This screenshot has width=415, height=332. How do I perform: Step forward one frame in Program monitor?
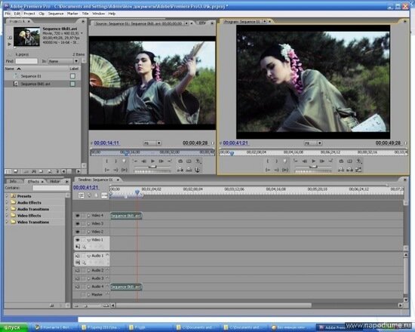tap(322, 161)
